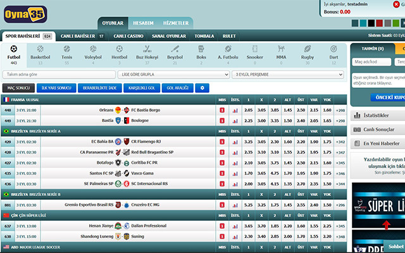
Task: Expand more bets +346 for Santos match
Action: 340,173
